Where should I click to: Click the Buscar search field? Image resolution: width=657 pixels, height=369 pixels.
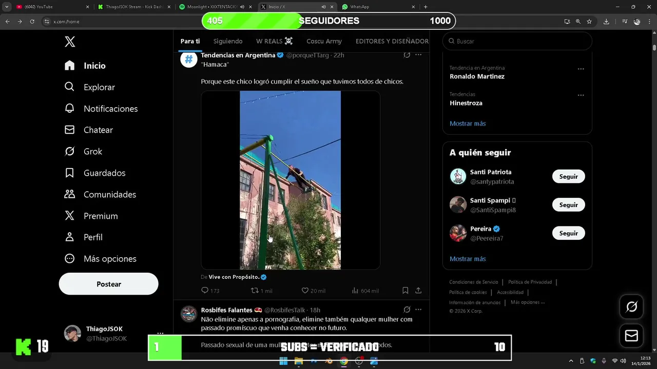(517, 41)
